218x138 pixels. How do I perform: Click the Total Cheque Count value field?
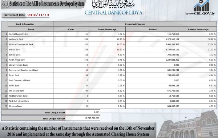[82, 112]
